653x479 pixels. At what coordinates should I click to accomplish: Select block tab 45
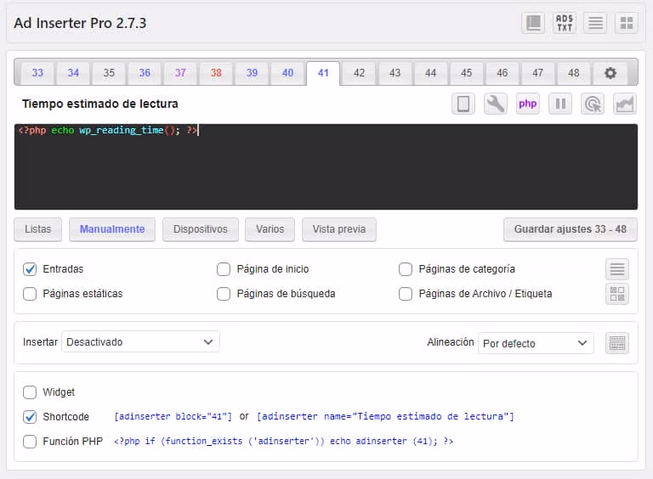pos(467,73)
